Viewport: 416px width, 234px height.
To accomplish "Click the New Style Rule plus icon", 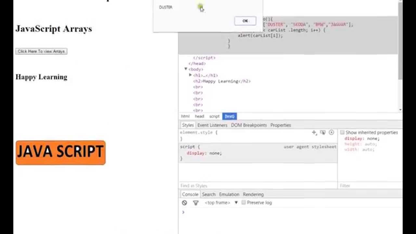I will tap(314, 132).
